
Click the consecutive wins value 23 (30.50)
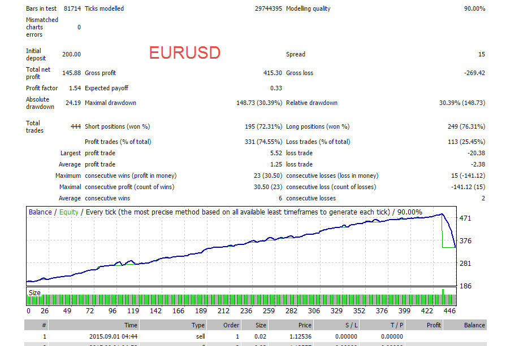click(x=268, y=176)
